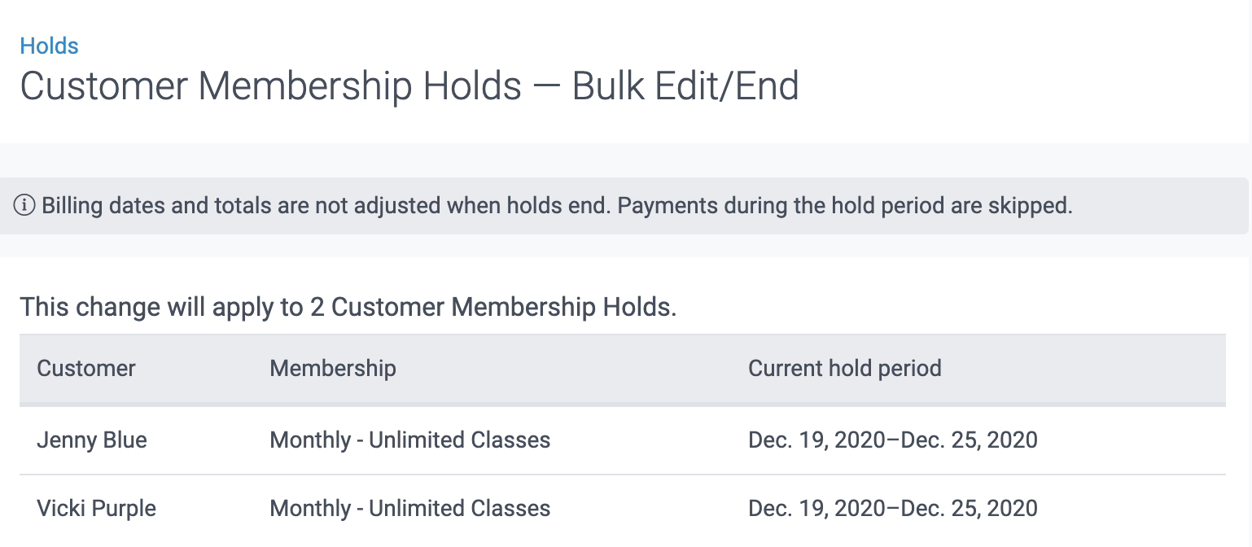Screen dimensions: 1252x547
Task: Click Vicki Purple's Monthly - Unlimited Classes membership
Action: (409, 508)
